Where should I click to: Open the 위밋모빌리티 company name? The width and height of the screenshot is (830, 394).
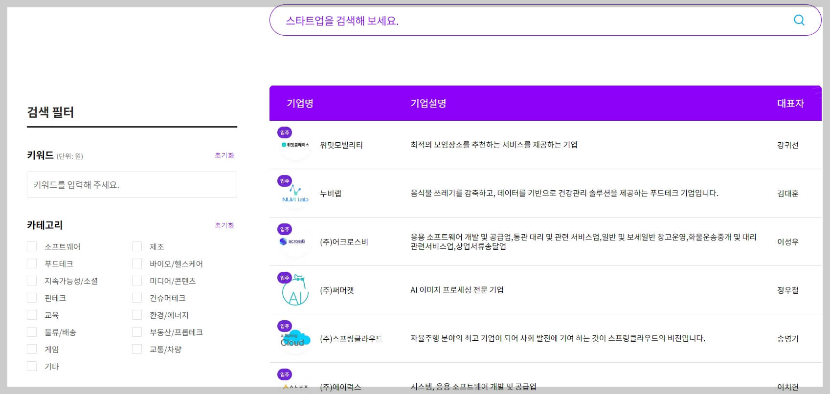[341, 145]
